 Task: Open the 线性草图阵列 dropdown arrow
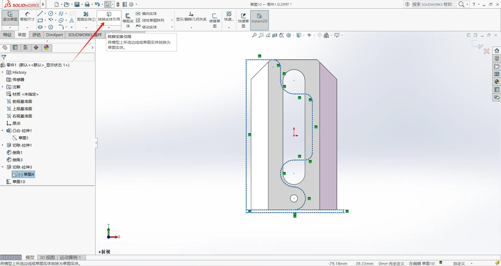172,20
